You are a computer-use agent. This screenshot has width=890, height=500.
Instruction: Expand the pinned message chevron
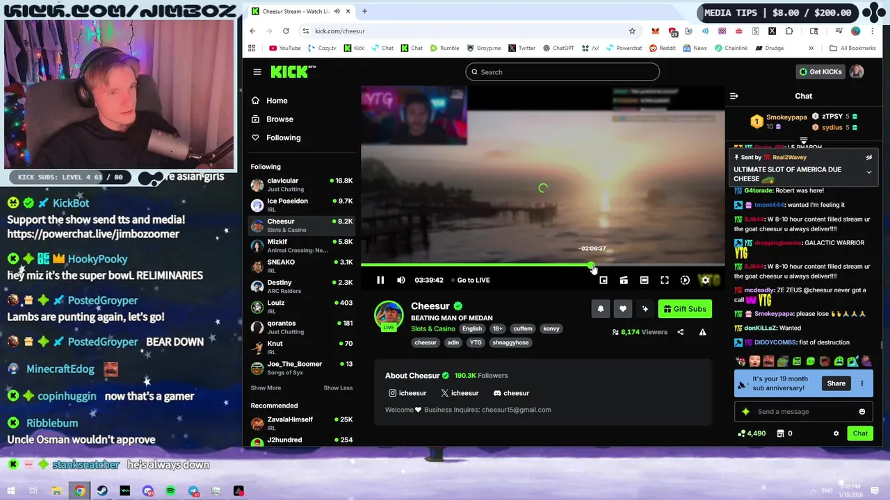pos(868,172)
